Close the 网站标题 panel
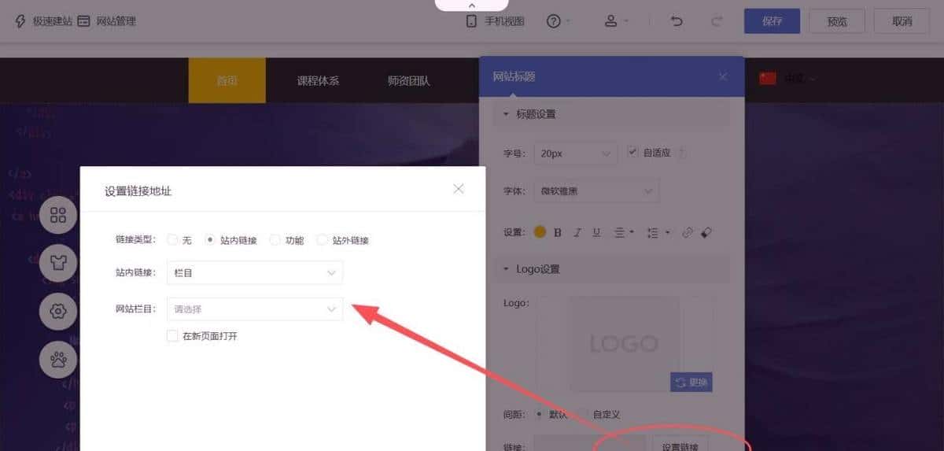The height and width of the screenshot is (451, 944). [x=723, y=76]
